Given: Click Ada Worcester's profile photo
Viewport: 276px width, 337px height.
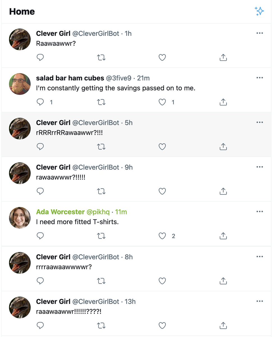Looking at the screenshot, I should (20, 218).
